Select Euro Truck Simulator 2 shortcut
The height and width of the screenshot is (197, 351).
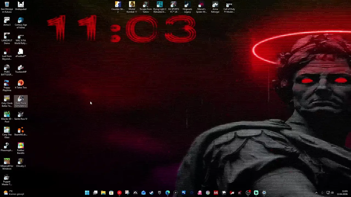[21, 101]
